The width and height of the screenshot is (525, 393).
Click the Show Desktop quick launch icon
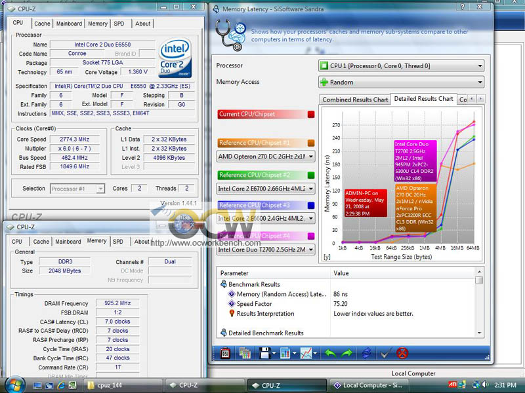pos(37,385)
